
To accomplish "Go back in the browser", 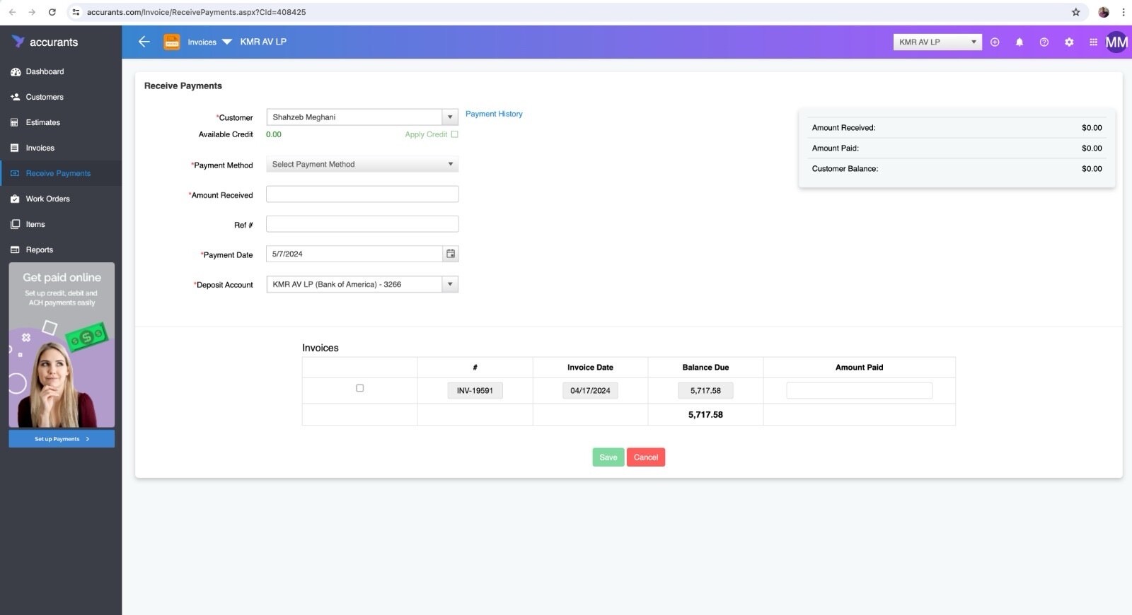I will click(x=12, y=12).
